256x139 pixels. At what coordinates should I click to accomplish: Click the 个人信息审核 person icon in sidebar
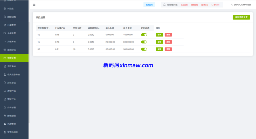pyautogui.click(x=5, y=74)
